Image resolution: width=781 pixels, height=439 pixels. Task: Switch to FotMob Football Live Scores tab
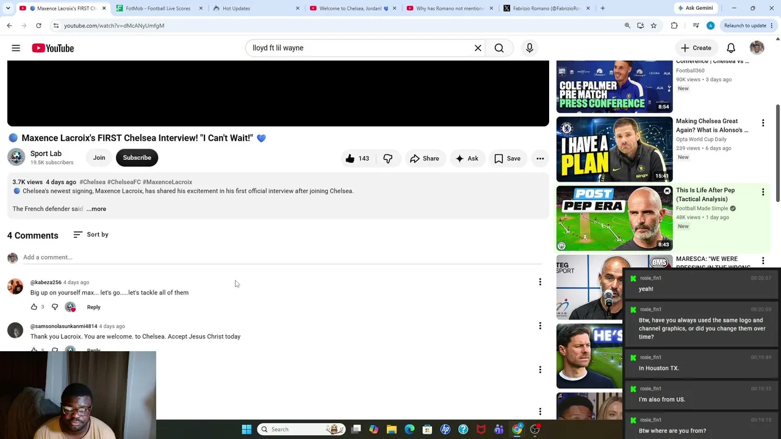pyautogui.click(x=158, y=9)
